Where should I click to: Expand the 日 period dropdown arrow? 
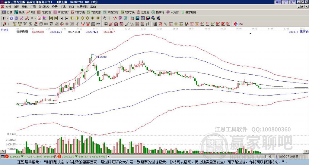click(8, 18)
